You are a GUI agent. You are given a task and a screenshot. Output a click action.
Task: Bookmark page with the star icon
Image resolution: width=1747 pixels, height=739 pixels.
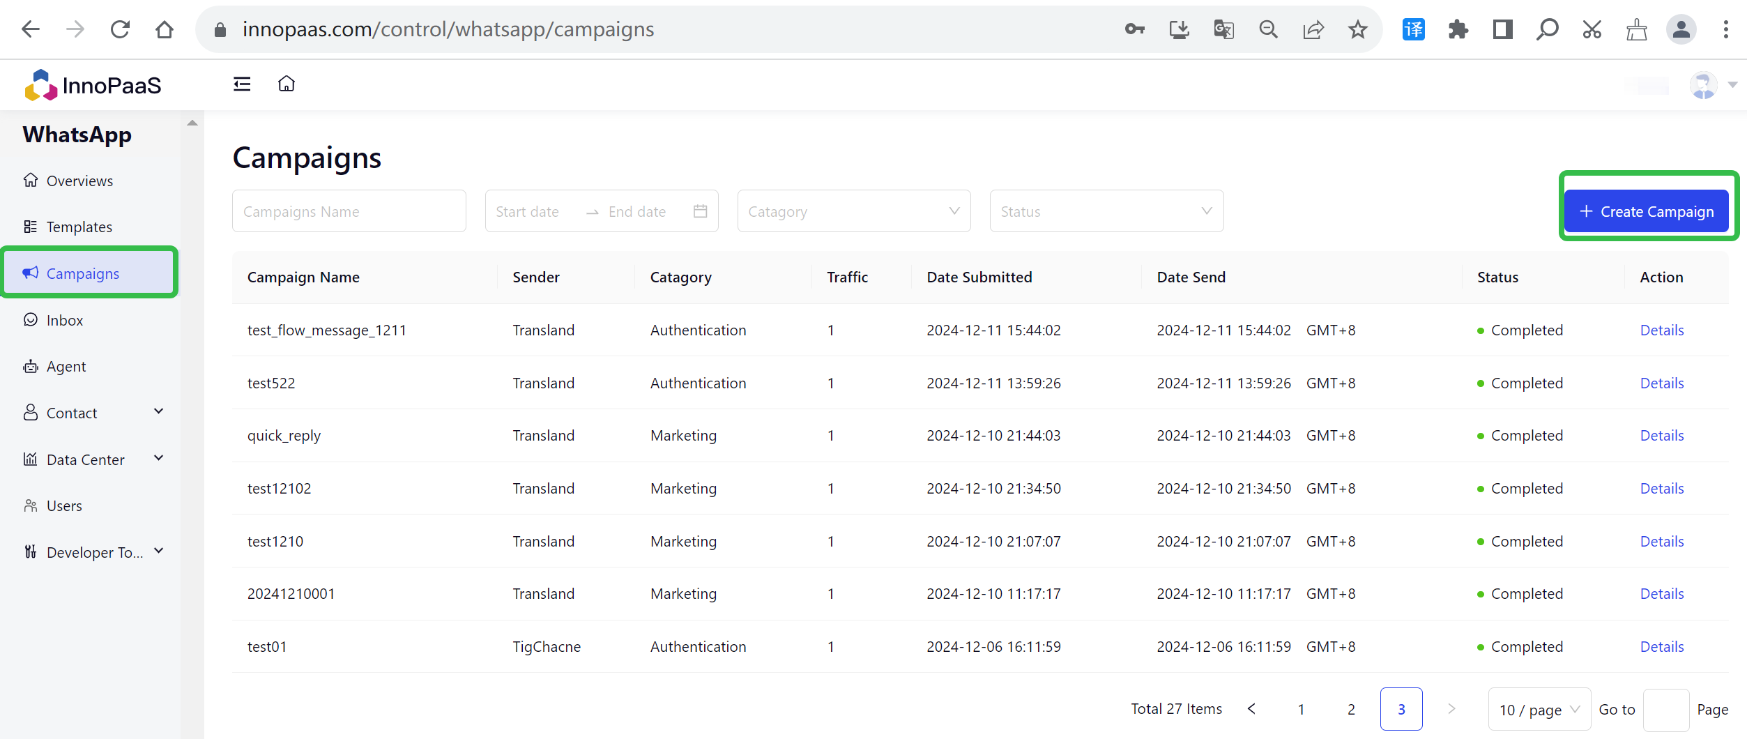coord(1357,29)
